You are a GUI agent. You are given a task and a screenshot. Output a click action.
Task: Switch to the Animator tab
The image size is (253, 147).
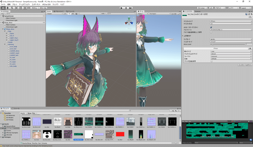(x=70, y=11)
